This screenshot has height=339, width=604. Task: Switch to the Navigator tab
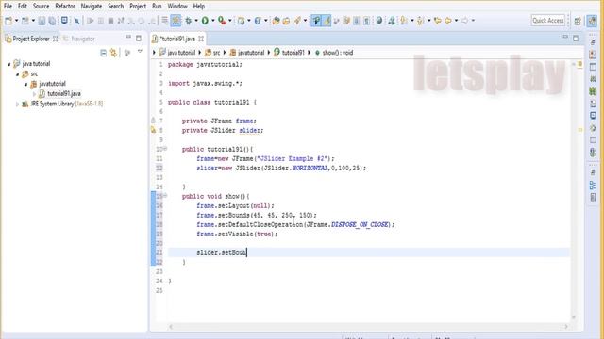(x=79, y=39)
